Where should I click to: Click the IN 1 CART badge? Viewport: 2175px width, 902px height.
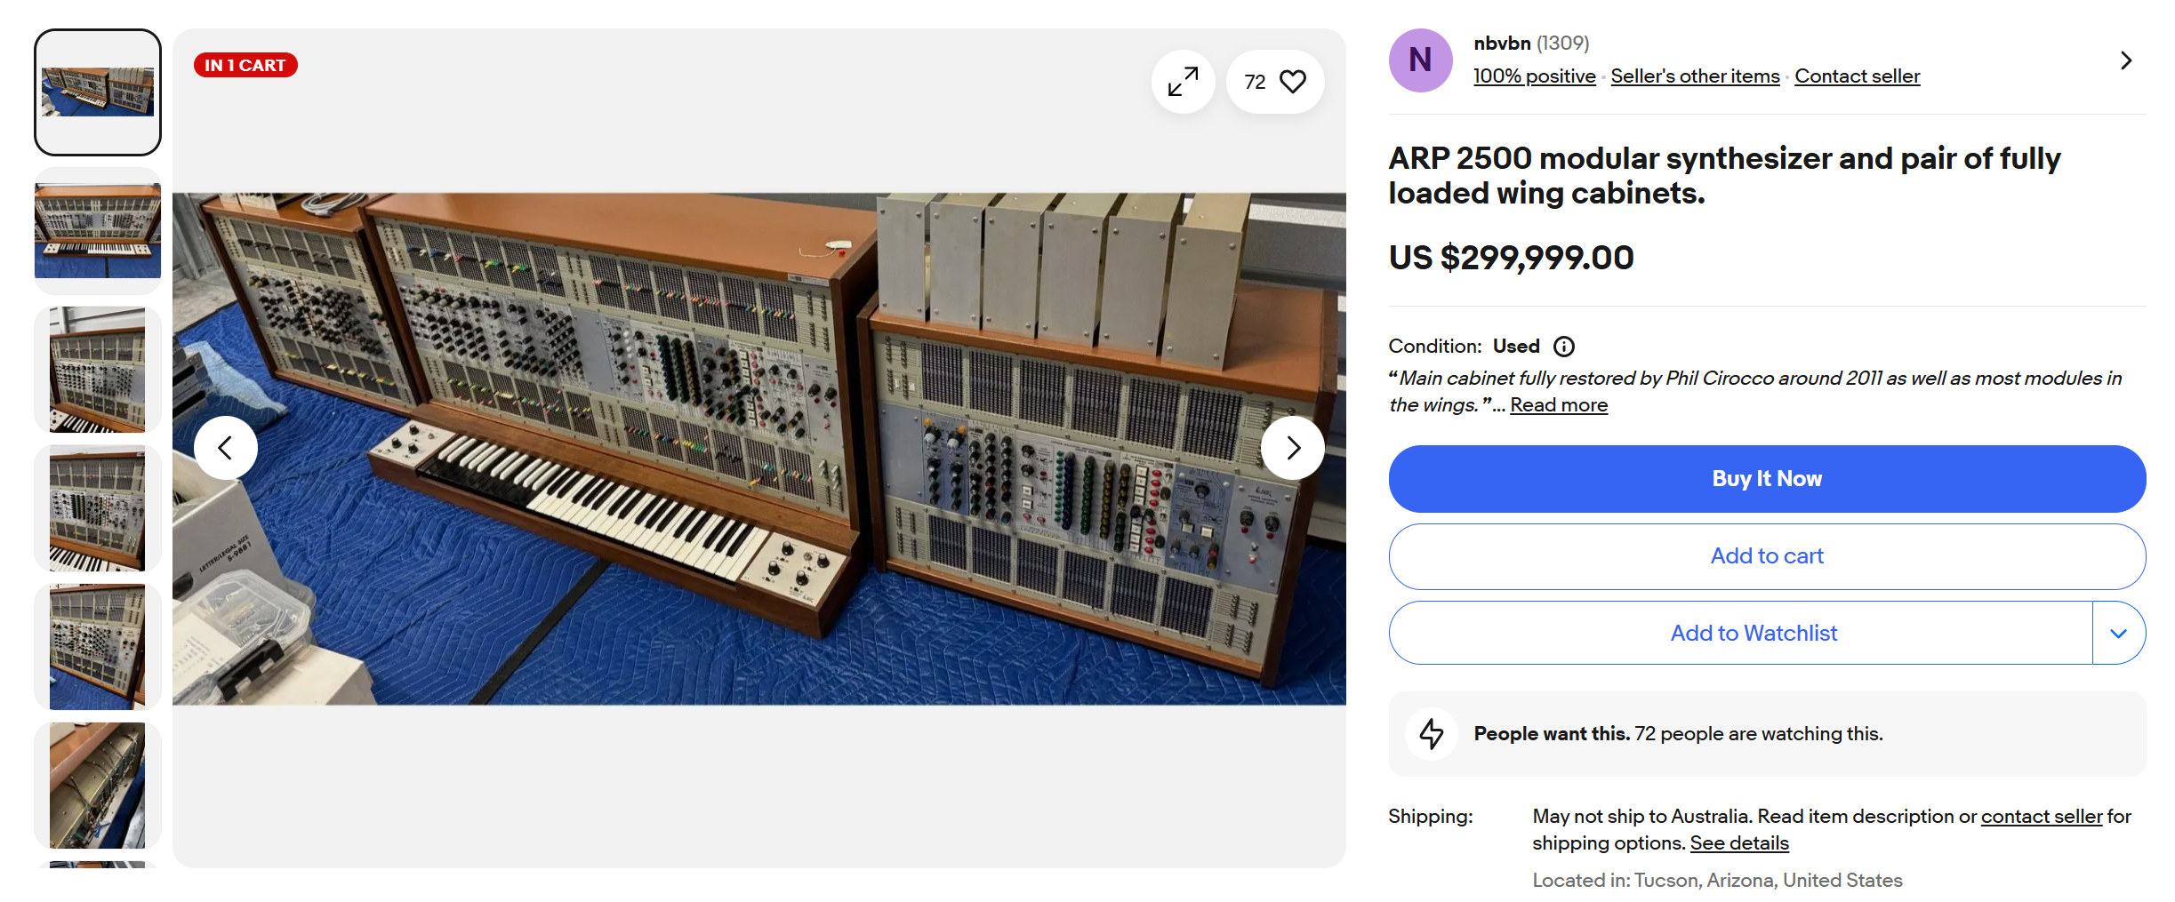(245, 66)
